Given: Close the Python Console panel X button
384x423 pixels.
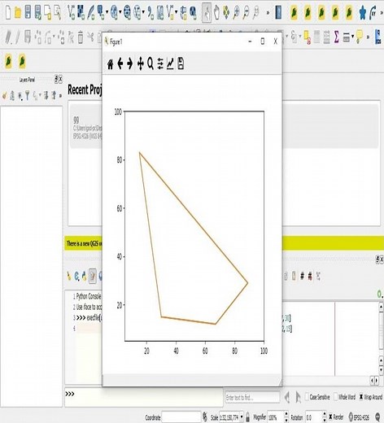Looking at the screenshot, I should pos(382,259).
